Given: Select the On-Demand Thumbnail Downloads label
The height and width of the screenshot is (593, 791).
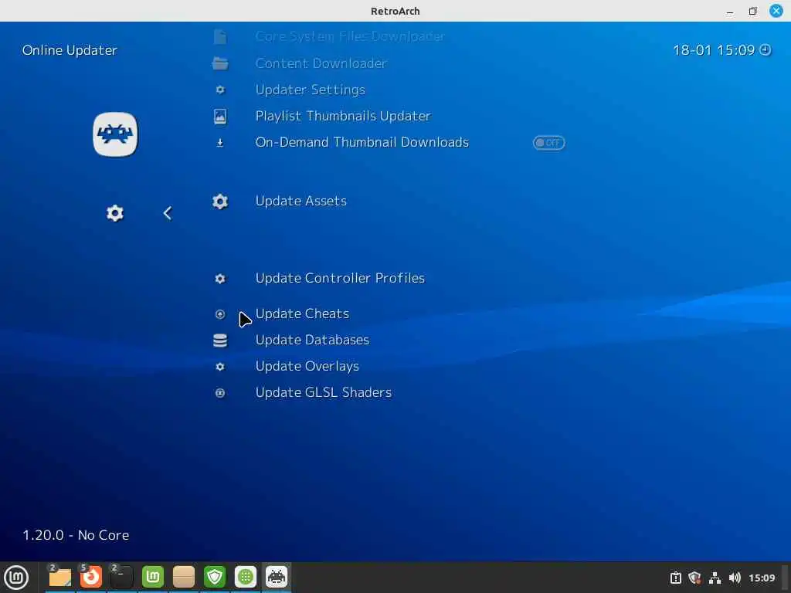Looking at the screenshot, I should point(362,142).
